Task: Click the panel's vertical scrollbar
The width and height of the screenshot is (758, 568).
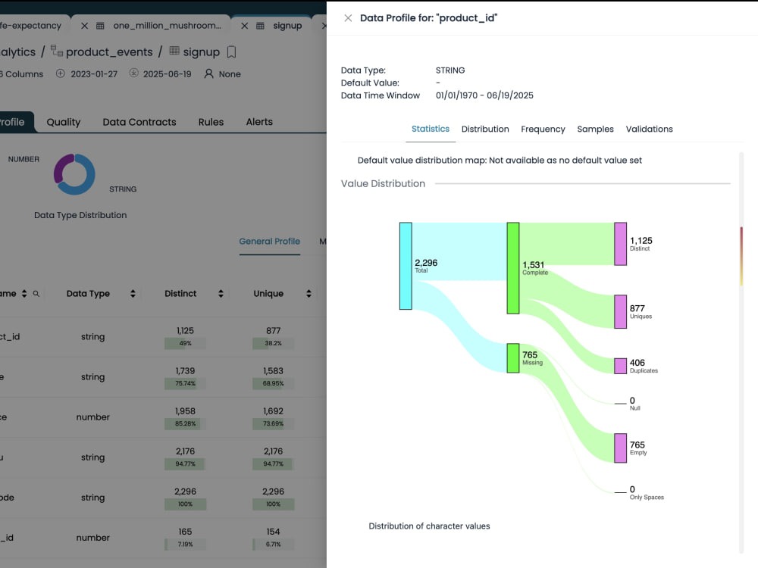Action: pos(741,353)
